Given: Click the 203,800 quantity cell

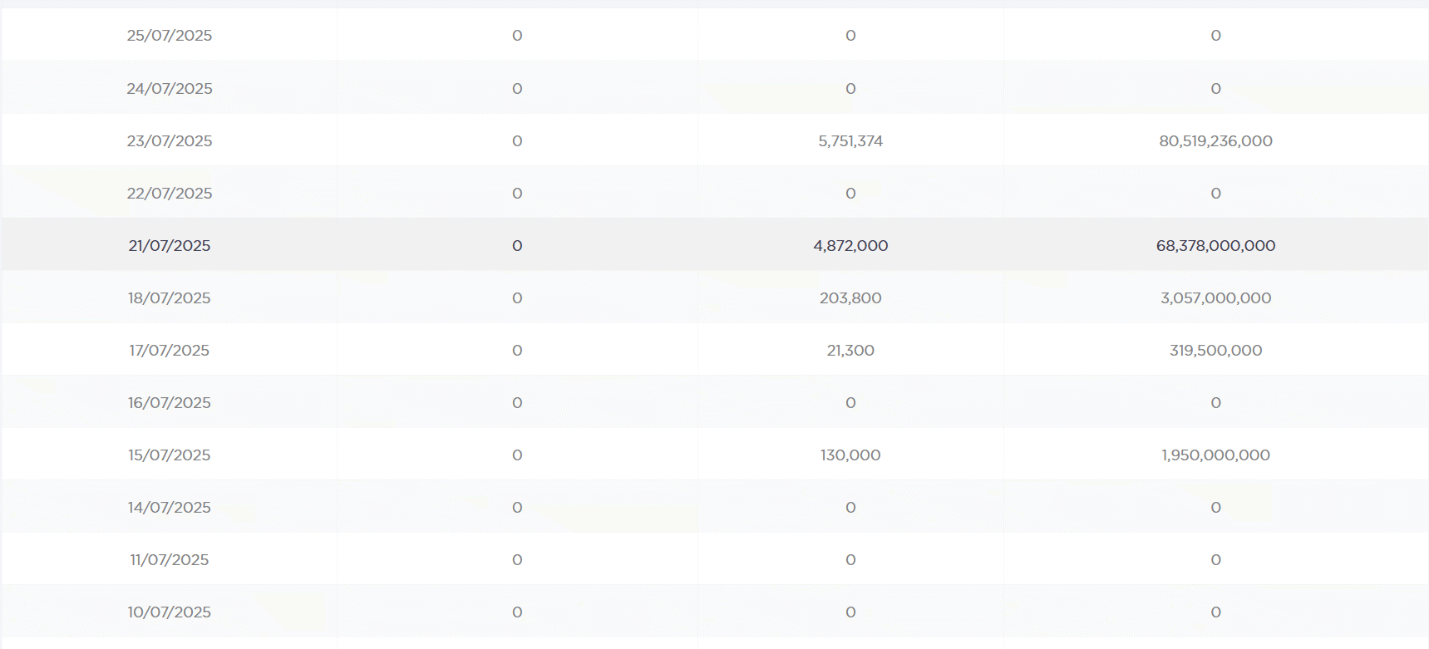Looking at the screenshot, I should tap(850, 298).
